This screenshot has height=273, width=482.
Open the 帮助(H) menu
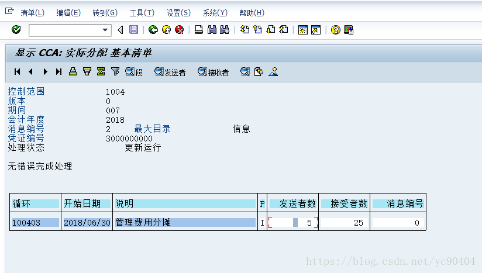pos(252,13)
